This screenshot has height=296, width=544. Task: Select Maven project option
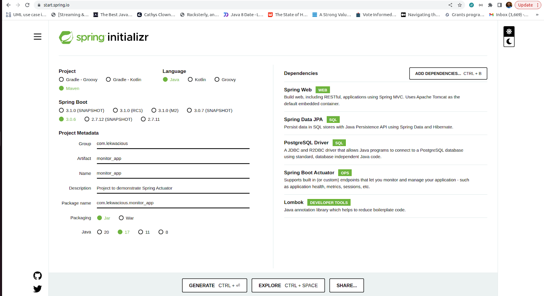(x=69, y=88)
